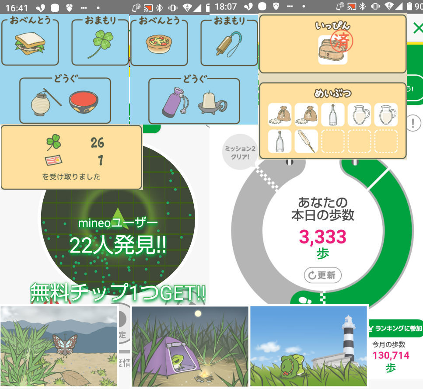Open the lighthouse frog photo

point(309,346)
